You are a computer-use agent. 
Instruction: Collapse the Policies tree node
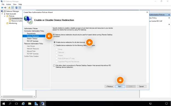5,16
